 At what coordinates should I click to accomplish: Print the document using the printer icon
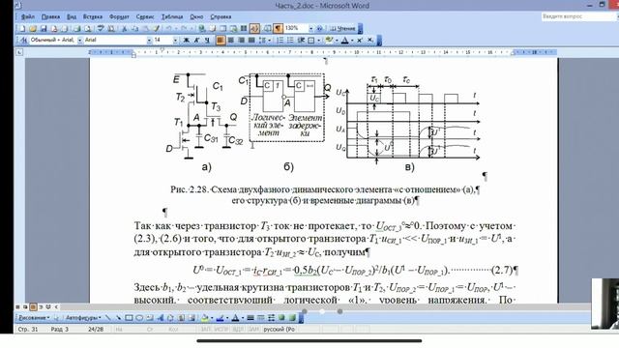[x=77, y=28]
